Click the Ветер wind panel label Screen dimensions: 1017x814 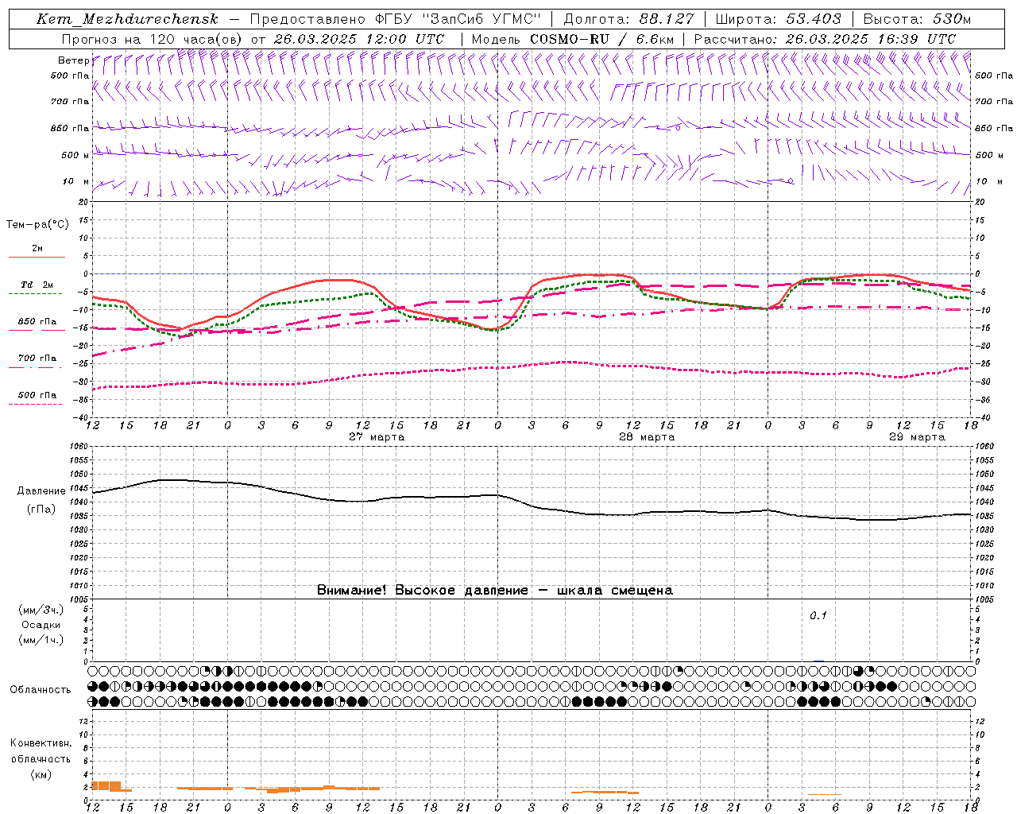pyautogui.click(x=73, y=60)
